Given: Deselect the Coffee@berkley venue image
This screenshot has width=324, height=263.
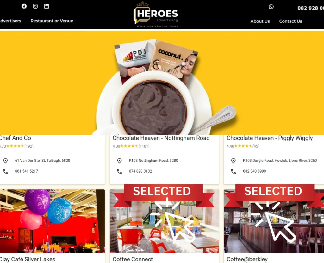Looking at the screenshot, I should [x=274, y=221].
